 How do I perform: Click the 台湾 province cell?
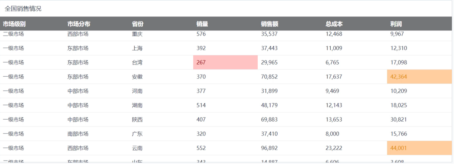137,62
